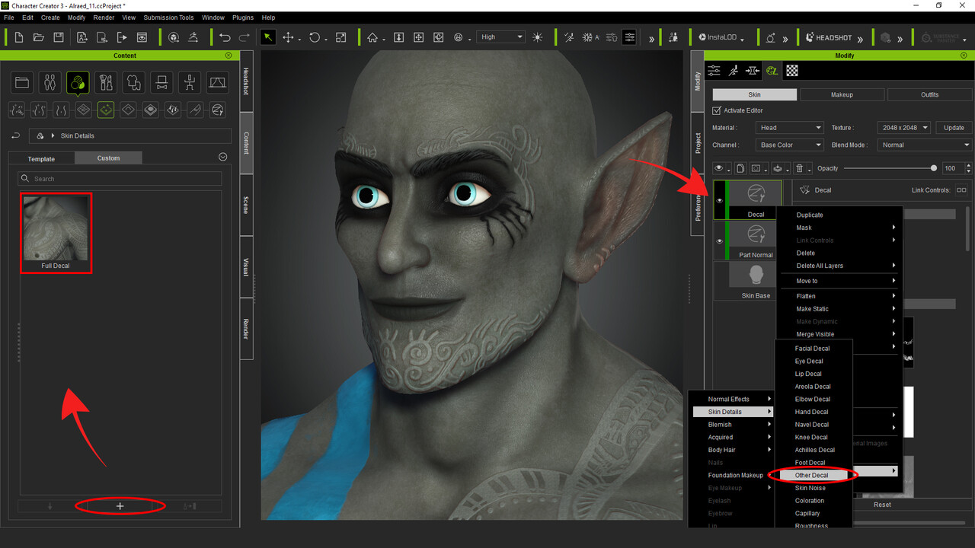Click the Update button
The width and height of the screenshot is (975, 548).
click(954, 128)
